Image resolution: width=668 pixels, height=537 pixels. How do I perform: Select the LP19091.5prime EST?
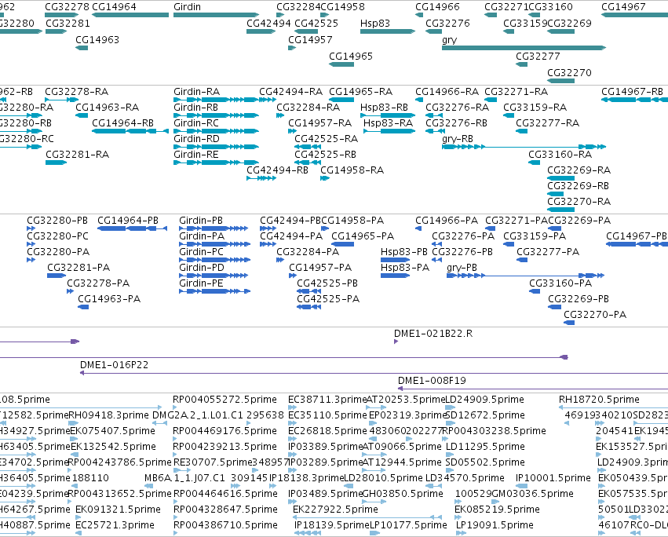[x=495, y=525]
